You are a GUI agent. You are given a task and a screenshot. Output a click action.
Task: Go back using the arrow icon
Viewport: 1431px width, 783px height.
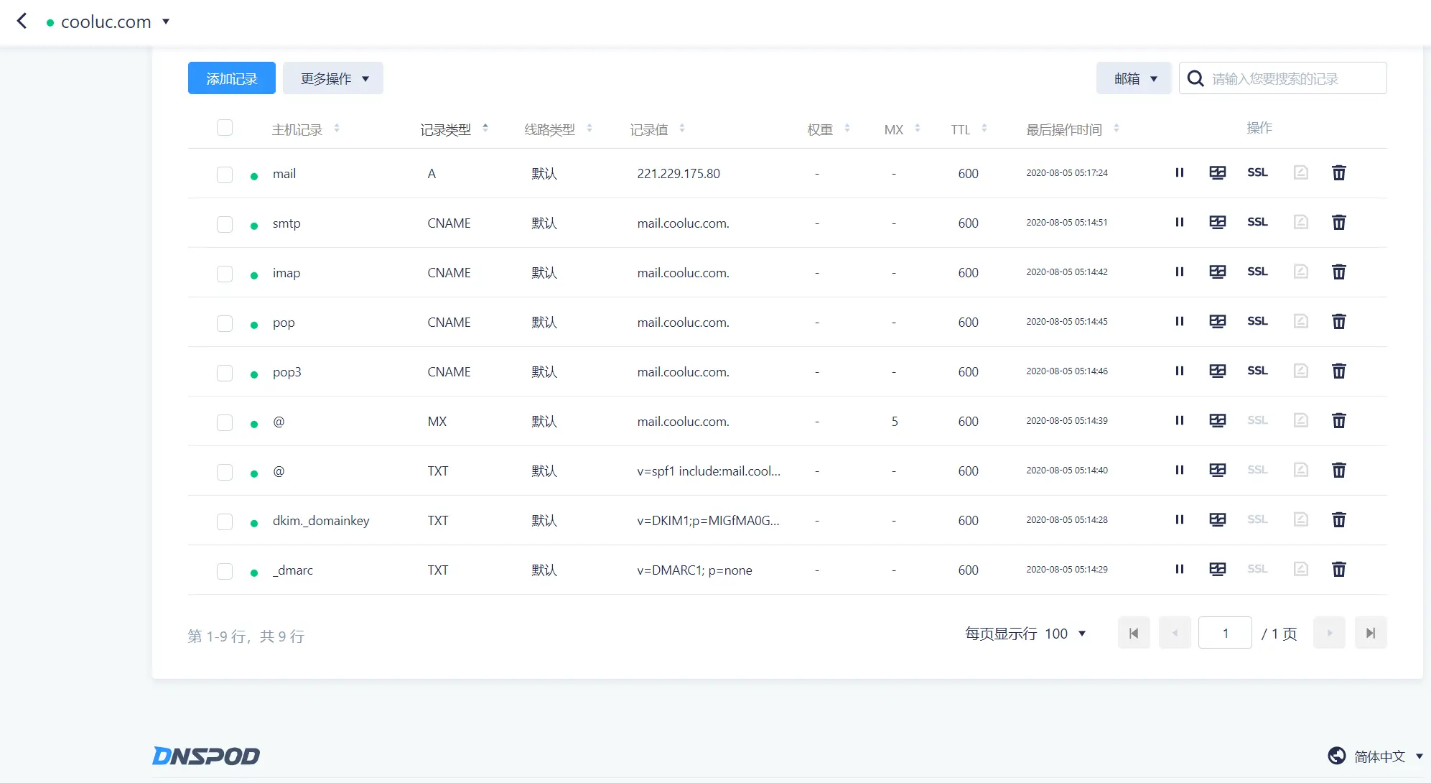click(x=22, y=21)
